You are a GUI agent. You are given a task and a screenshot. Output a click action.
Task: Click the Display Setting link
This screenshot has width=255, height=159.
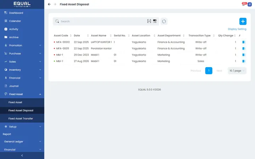pos(237,29)
